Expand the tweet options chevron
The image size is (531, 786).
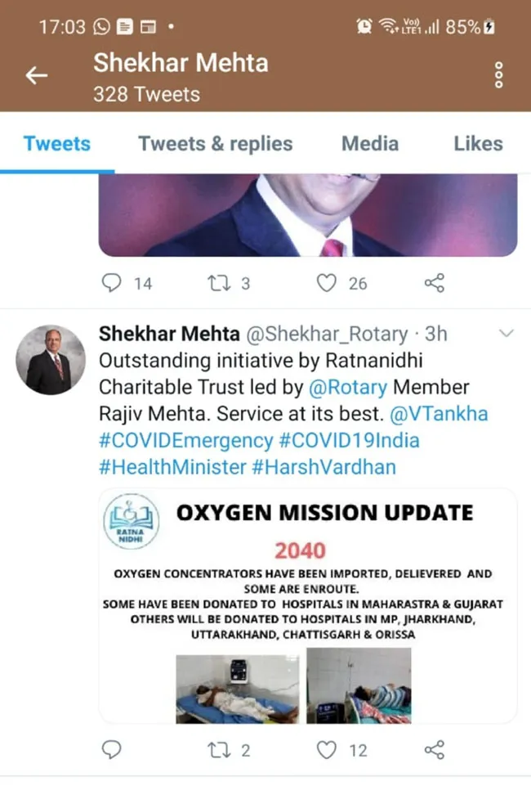506,333
